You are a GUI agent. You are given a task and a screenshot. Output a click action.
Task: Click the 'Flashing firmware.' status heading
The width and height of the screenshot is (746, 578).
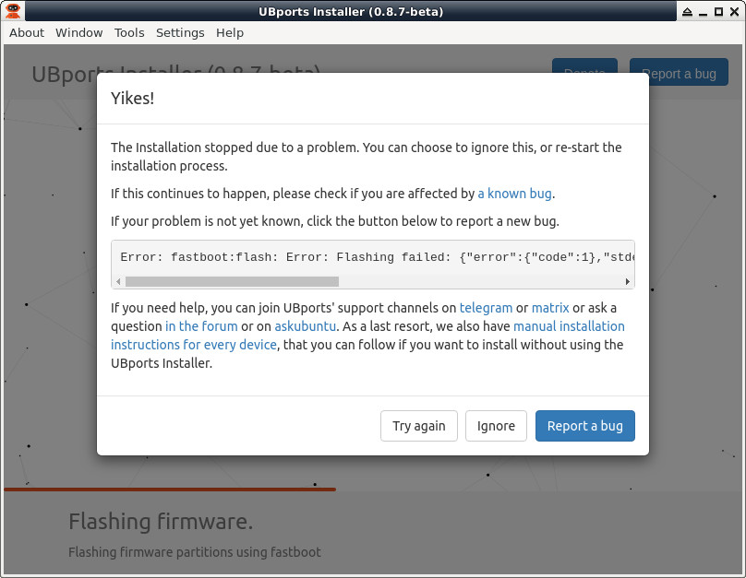[x=161, y=522]
